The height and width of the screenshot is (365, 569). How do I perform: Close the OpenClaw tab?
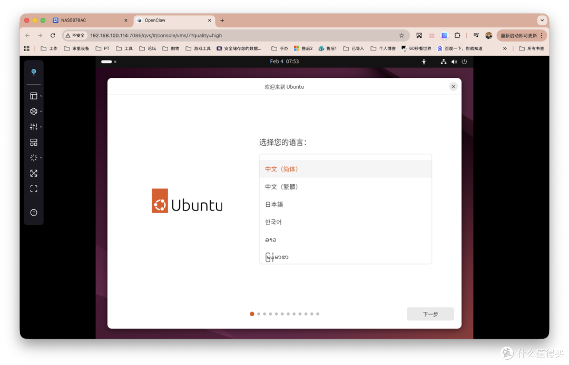[x=209, y=21]
